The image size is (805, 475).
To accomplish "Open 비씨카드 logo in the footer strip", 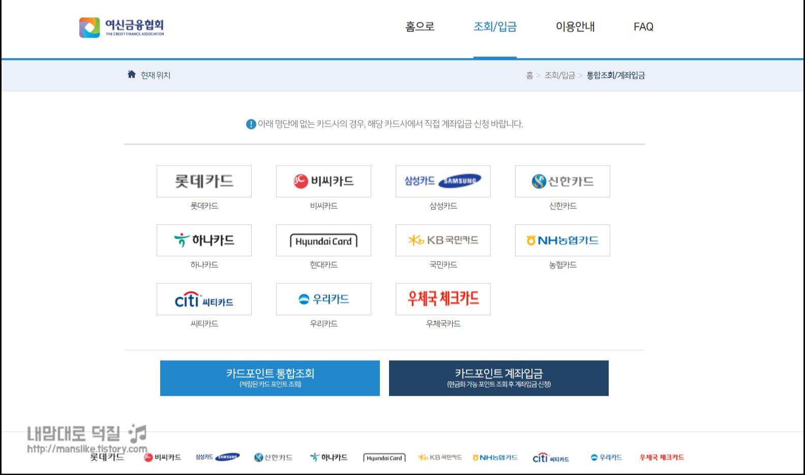I will [x=162, y=457].
